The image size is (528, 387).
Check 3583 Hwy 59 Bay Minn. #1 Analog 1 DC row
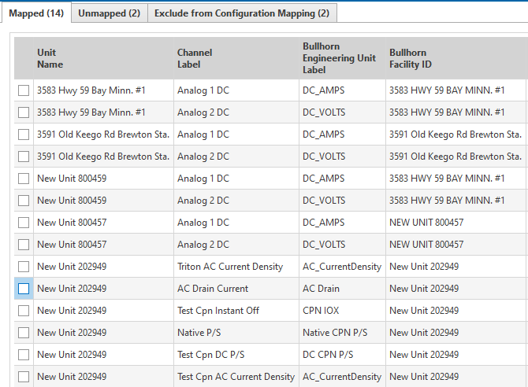coord(24,90)
